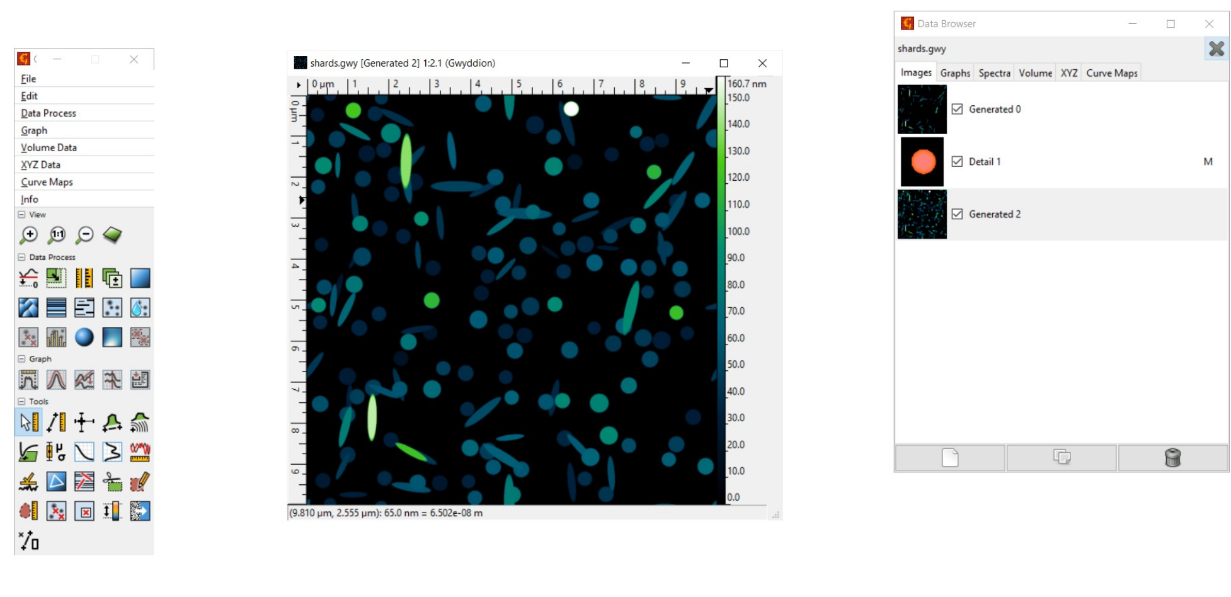Switch to the Graphs tab
Viewport: 1231px width, 597px height.
pyautogui.click(x=955, y=73)
